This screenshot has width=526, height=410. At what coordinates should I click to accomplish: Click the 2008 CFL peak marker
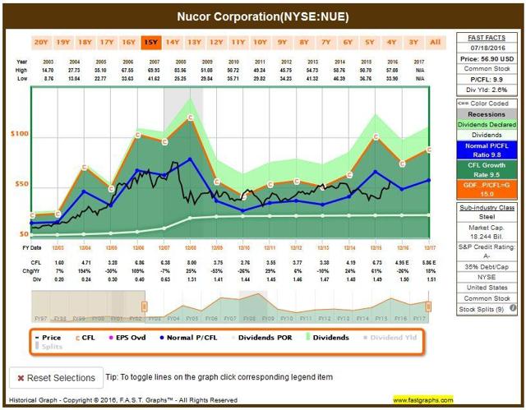(190, 117)
